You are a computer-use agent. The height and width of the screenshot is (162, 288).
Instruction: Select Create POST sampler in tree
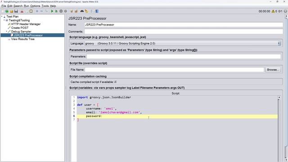pos(20,28)
